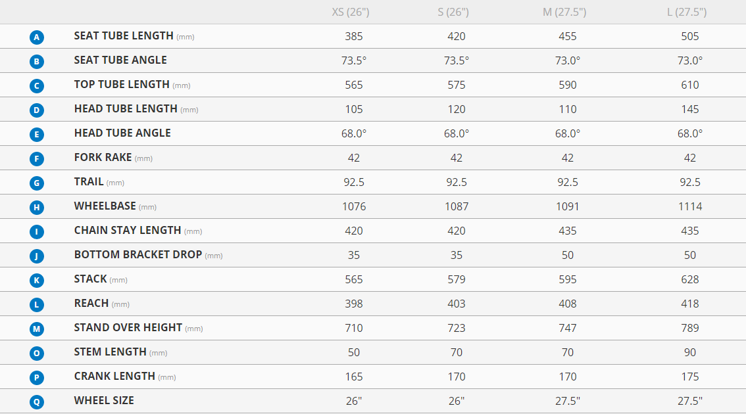The width and height of the screenshot is (746, 414).
Task: Select the crank length value 165 for XS
Action: coord(354,377)
